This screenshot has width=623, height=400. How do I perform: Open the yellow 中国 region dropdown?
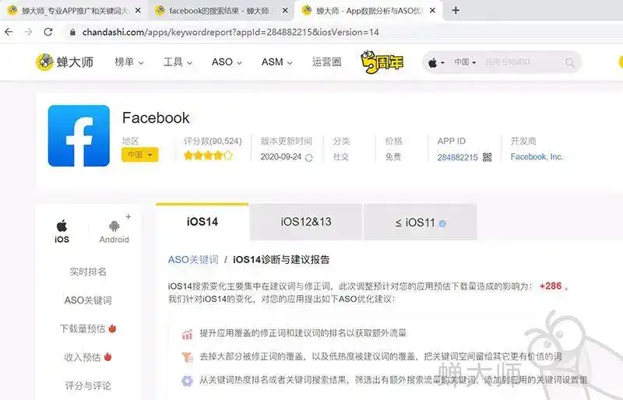[140, 155]
